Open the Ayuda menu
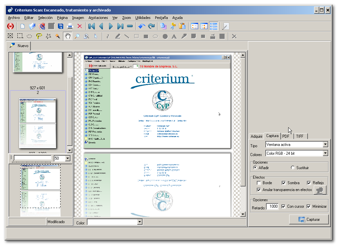The height and width of the screenshot is (245, 337). point(177,18)
